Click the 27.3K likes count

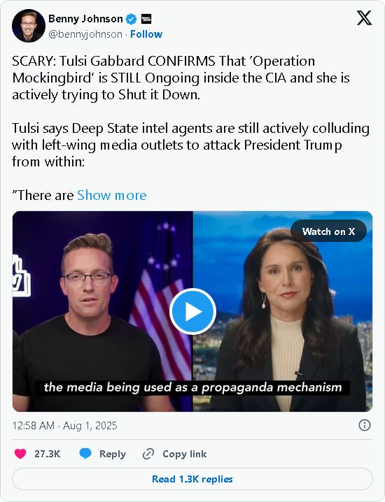[48, 454]
